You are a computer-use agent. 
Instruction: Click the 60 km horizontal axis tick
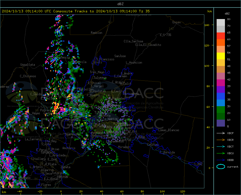[x=122, y=192]
